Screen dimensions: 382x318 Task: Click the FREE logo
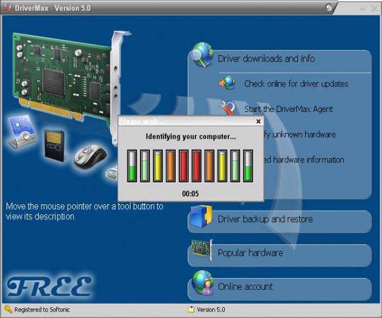pyautogui.click(x=49, y=286)
